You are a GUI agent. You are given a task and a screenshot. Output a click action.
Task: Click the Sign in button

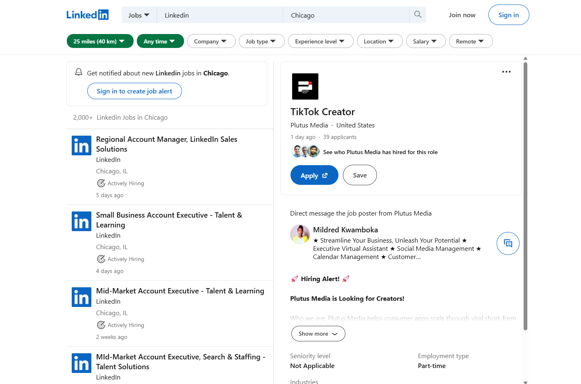click(508, 15)
